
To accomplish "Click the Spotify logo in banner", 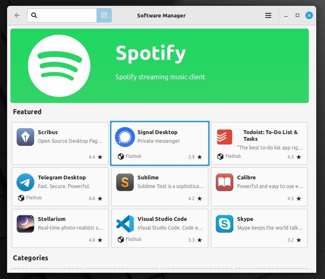I will tap(59, 66).
